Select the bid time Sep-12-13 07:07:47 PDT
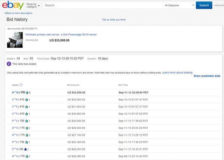 133,100
